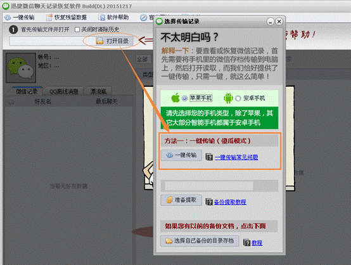Viewport: 351px width, 265px height.
Task: Switch to the QQ离线消息 tab
Action: coord(64,91)
